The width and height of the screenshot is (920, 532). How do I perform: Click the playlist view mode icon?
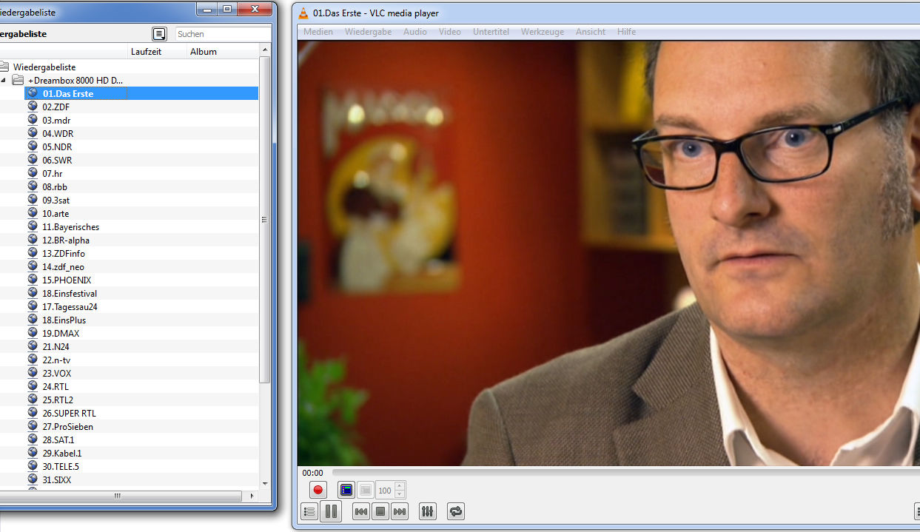coord(159,34)
